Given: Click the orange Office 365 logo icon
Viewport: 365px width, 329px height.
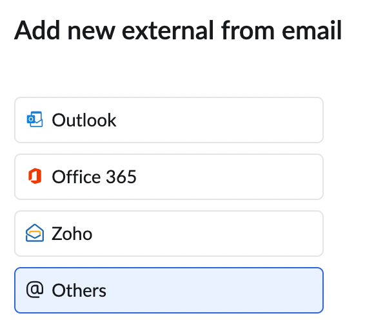Looking at the screenshot, I should point(35,176).
